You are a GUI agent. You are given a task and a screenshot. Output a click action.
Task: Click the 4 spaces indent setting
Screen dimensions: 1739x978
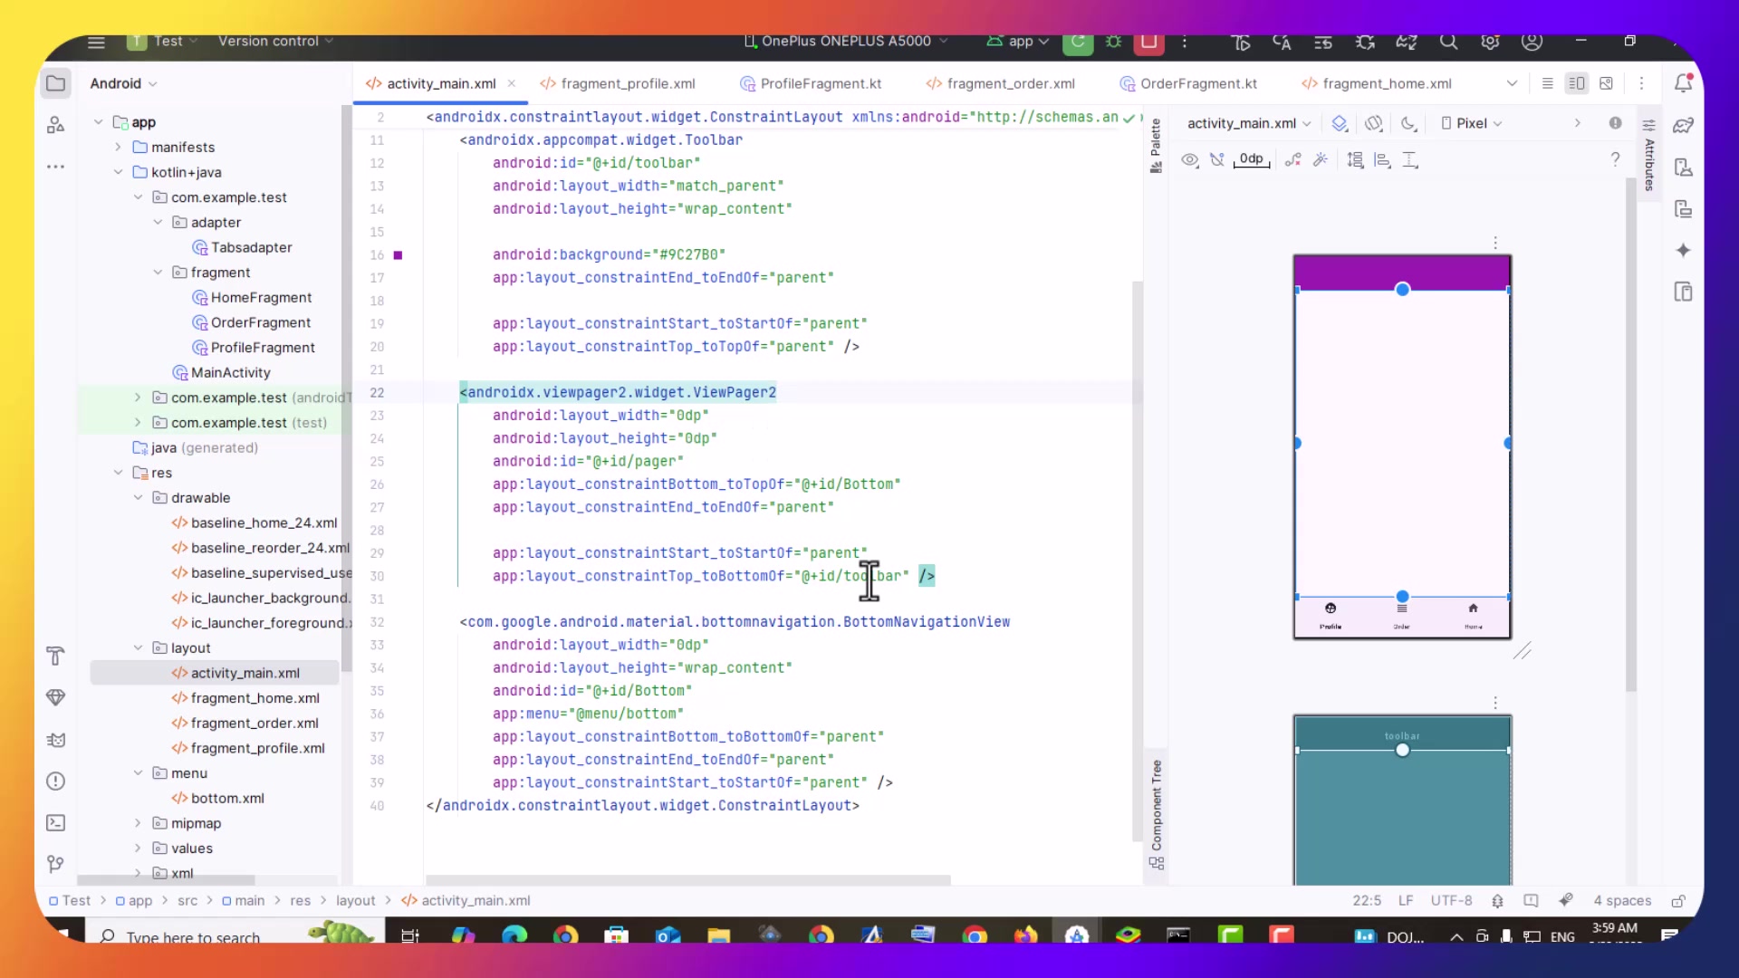(x=1621, y=900)
